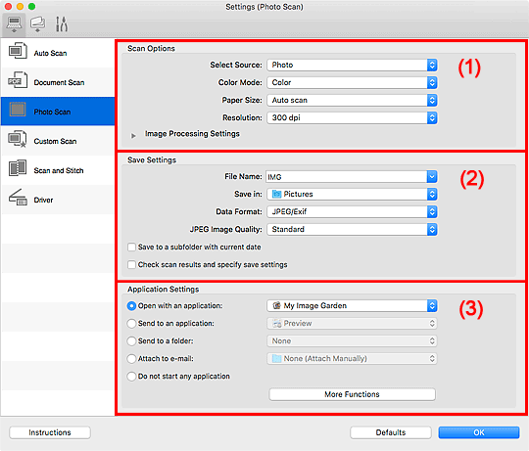Open the Resolution dropdown

click(x=352, y=118)
